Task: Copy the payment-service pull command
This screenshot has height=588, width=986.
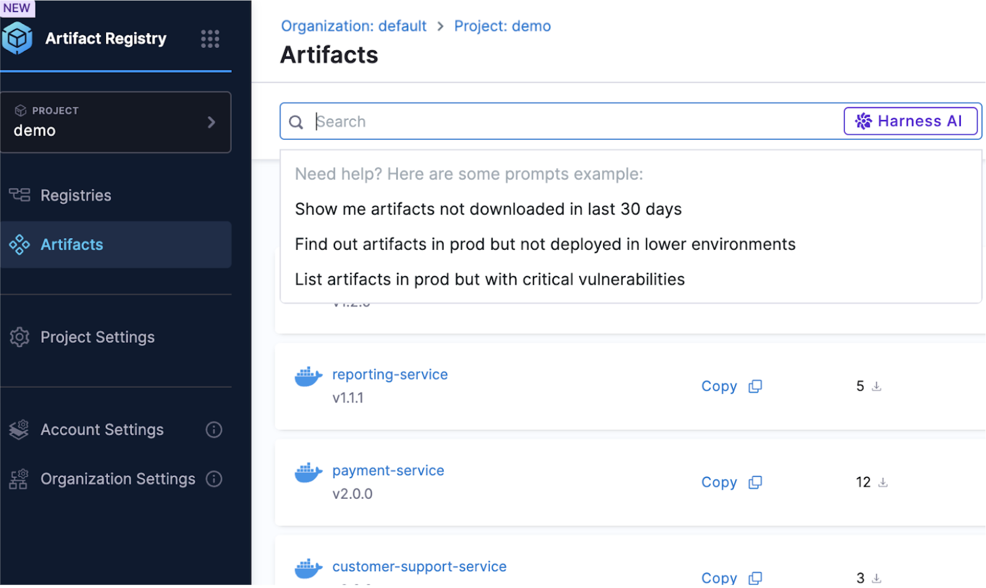Action: [731, 482]
